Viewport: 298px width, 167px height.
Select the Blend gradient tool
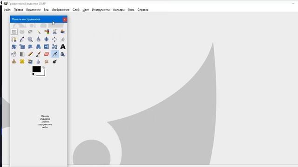[x=22, y=54]
